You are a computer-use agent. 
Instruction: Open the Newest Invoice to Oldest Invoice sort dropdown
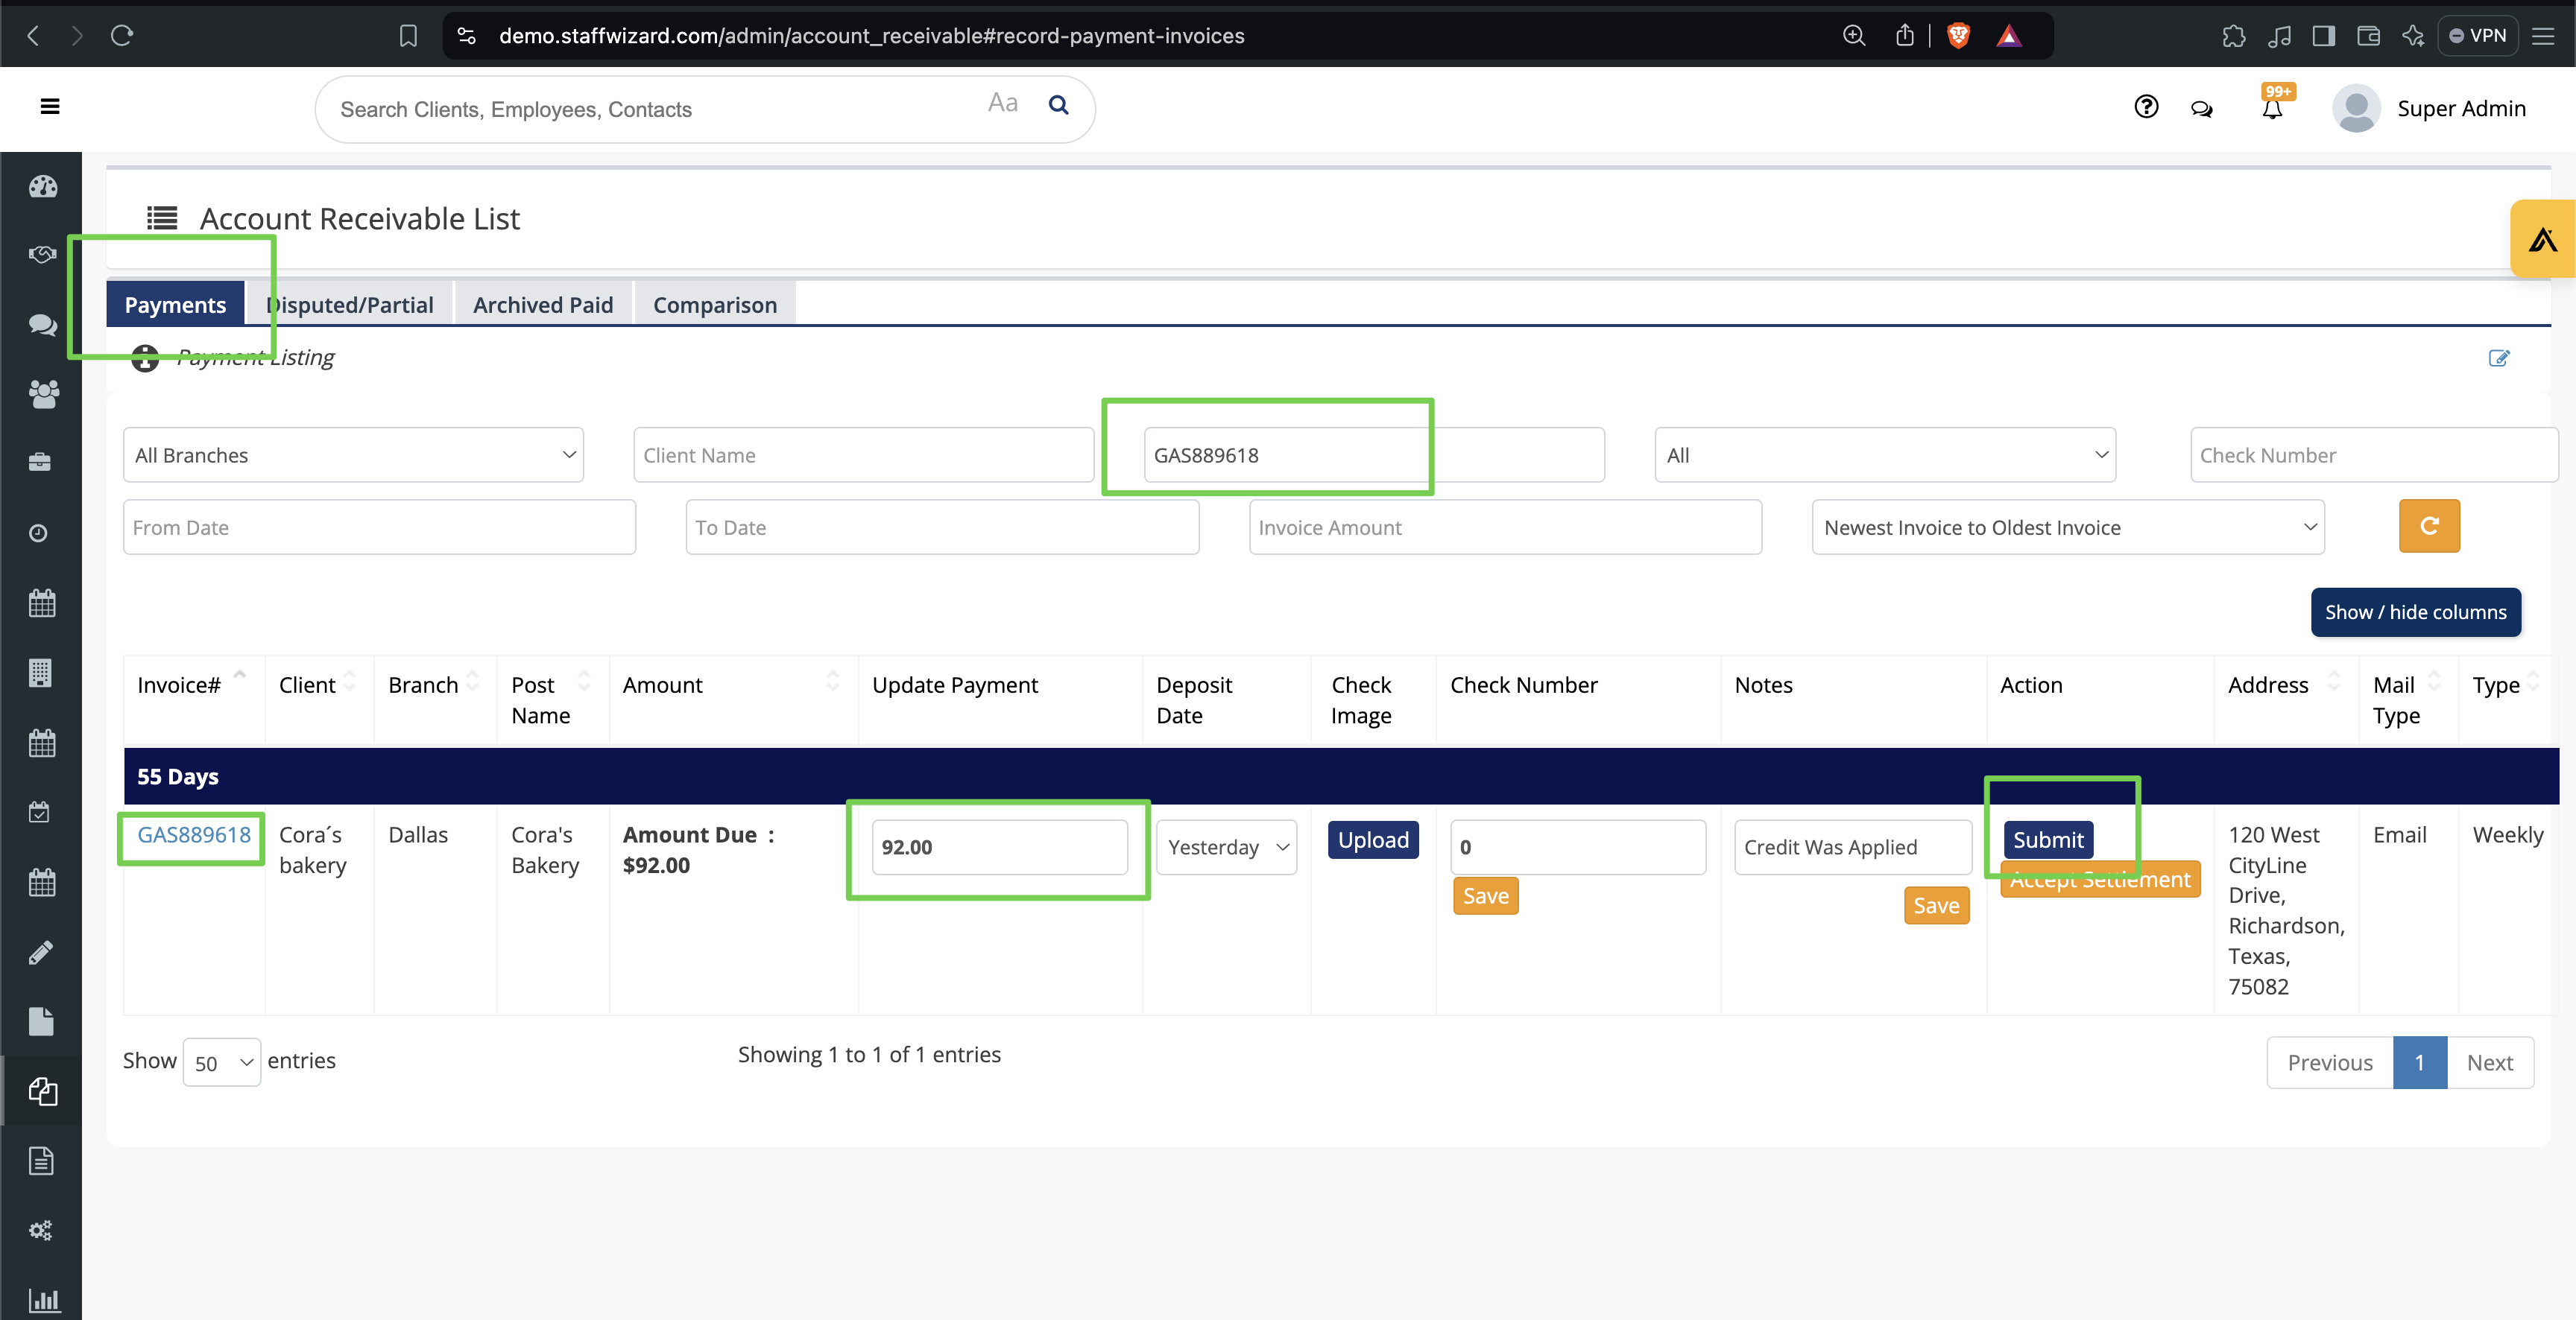(x=2068, y=527)
